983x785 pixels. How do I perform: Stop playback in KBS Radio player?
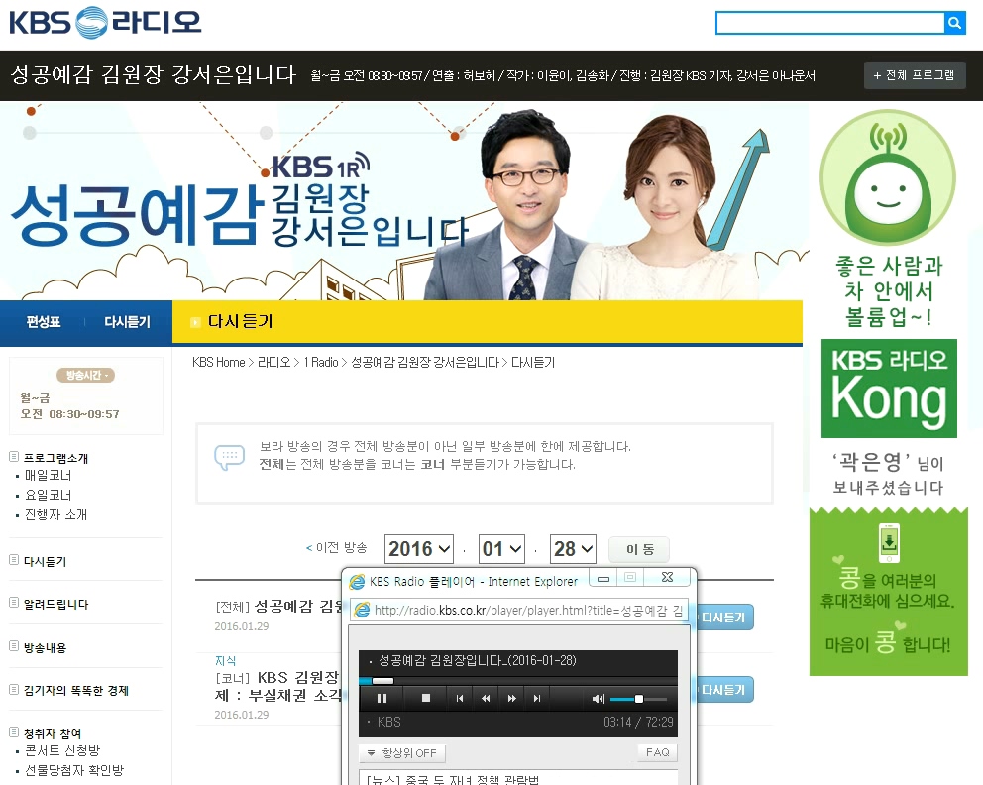click(x=426, y=698)
